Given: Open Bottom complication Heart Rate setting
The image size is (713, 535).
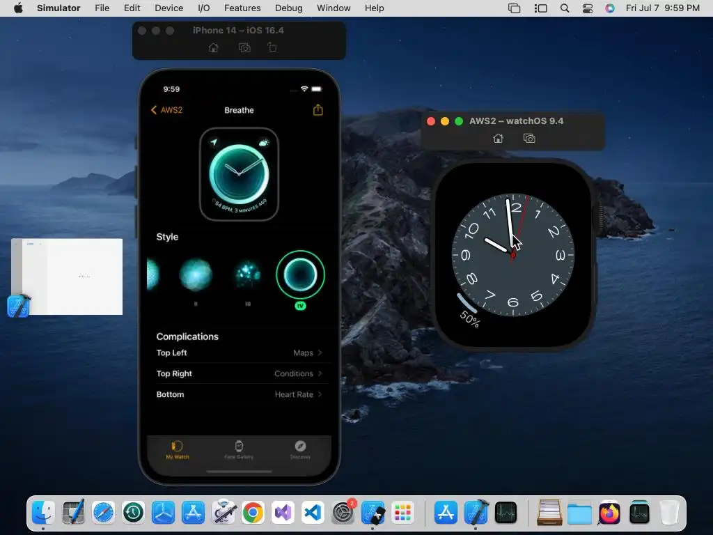Looking at the screenshot, I should point(240,394).
